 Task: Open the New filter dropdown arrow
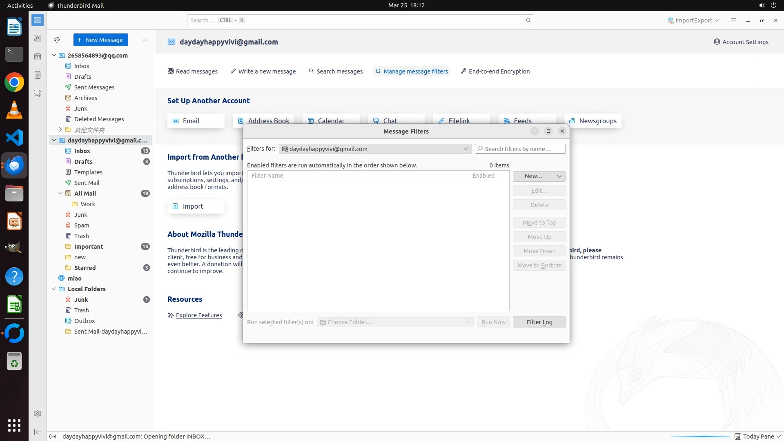click(x=559, y=176)
